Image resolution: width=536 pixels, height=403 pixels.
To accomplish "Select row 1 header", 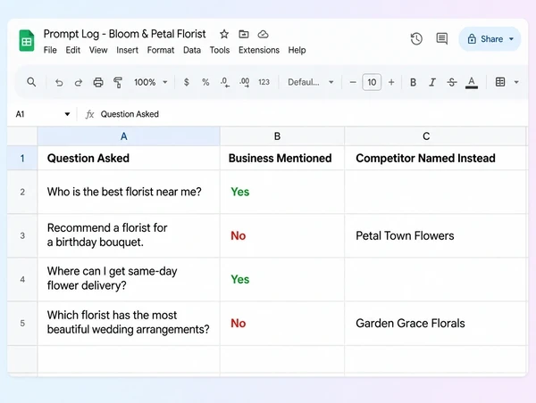I will click(x=22, y=158).
